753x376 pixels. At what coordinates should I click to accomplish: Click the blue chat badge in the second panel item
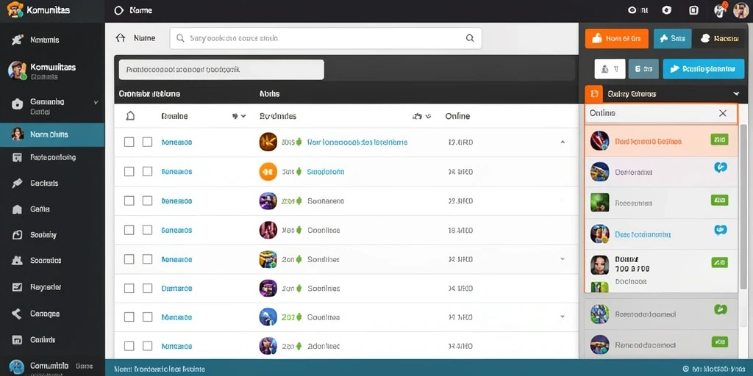click(721, 167)
